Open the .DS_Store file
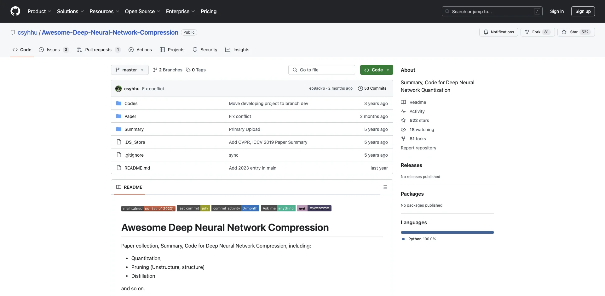Image resolution: width=605 pixels, height=296 pixels. point(135,142)
